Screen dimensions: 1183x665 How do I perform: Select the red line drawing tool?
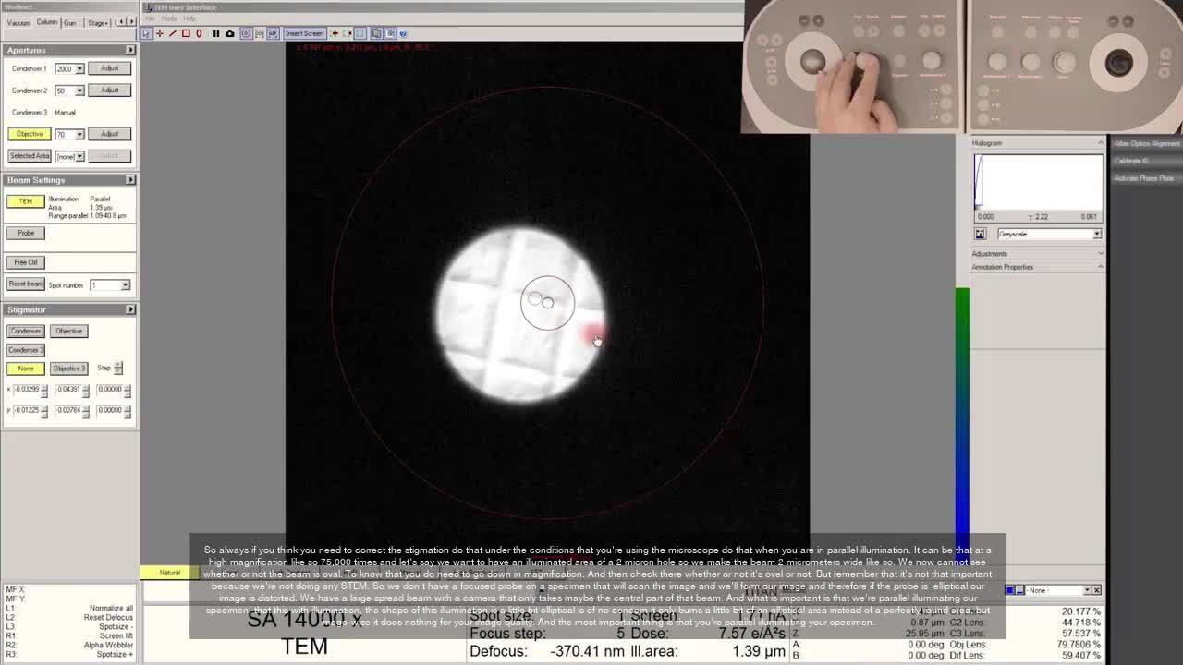pos(172,33)
